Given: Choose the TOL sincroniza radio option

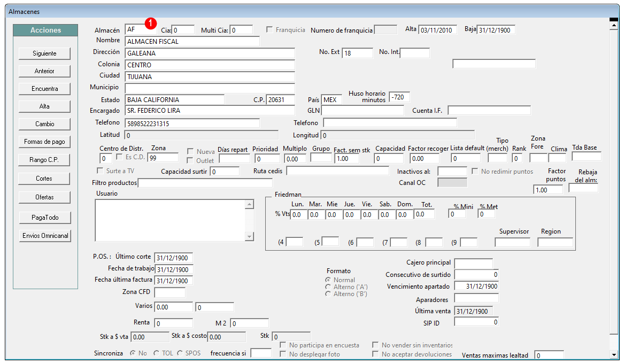Looking at the screenshot, I should click(156, 353).
